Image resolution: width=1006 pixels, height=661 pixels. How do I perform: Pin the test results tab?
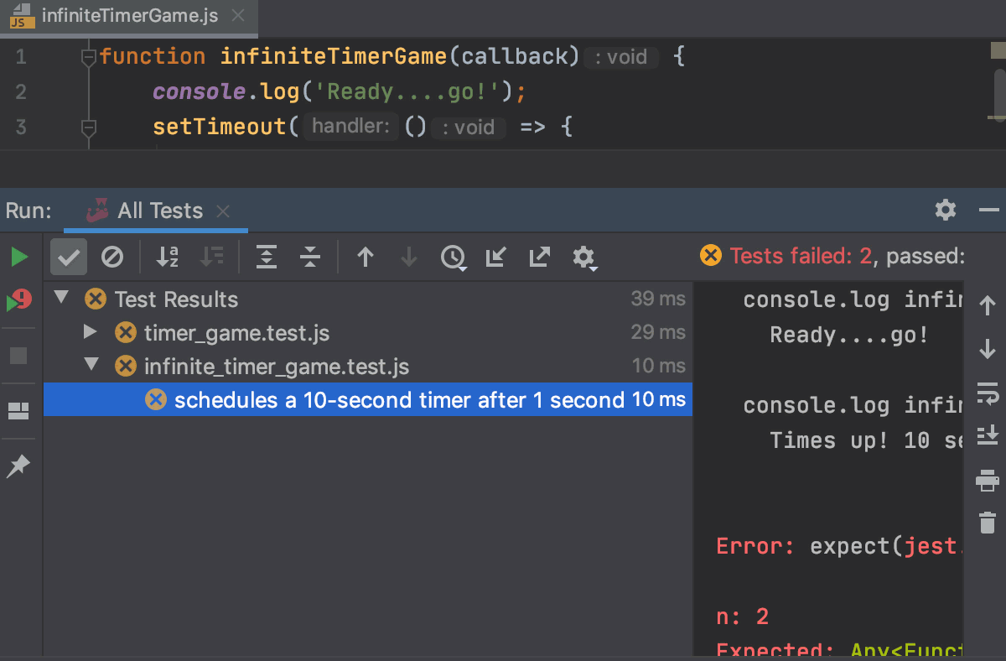(x=18, y=466)
